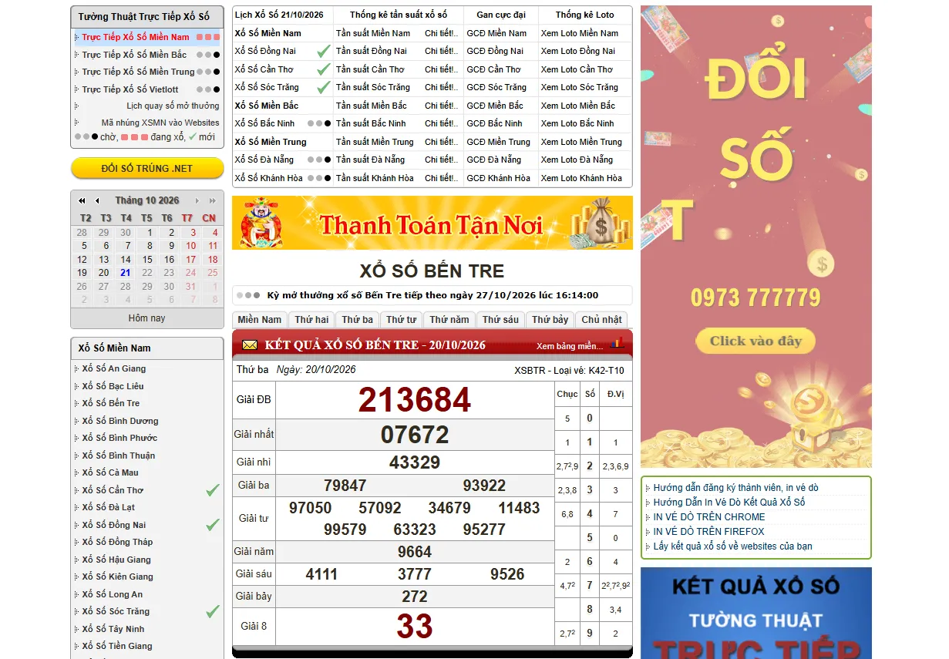Click green checkmark beside Xổ Số Cần Thơ in schedule
This screenshot has width=949, height=659.
click(x=324, y=69)
